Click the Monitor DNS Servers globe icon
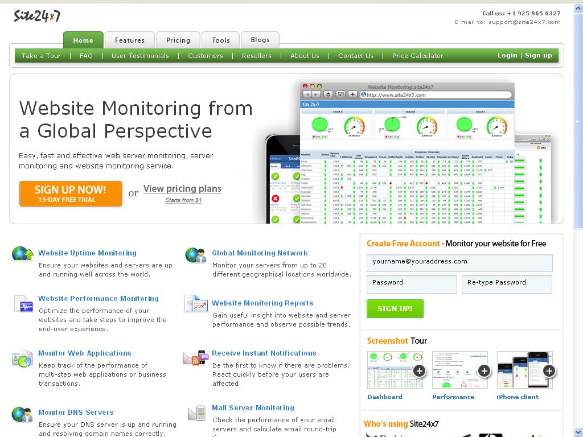Viewport: 583px width, 437px height. point(22,414)
